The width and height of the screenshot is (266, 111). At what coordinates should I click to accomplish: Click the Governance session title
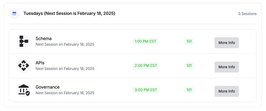click(47, 87)
